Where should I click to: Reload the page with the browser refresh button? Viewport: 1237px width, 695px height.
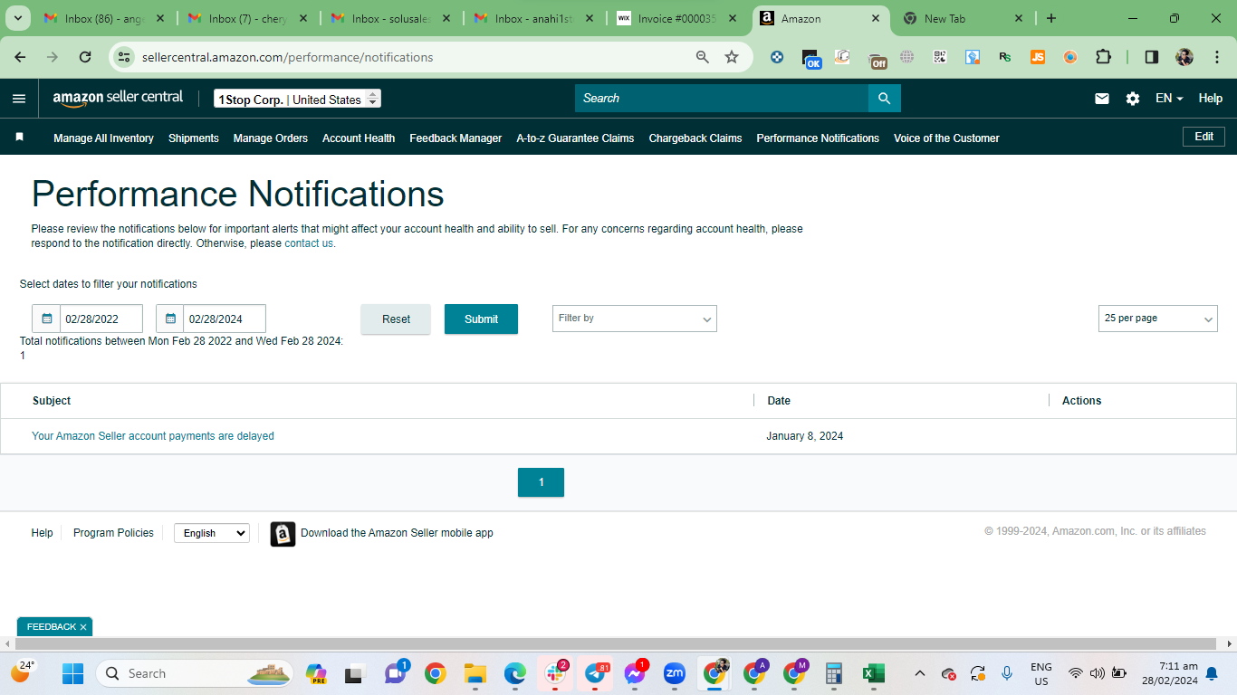pos(85,57)
